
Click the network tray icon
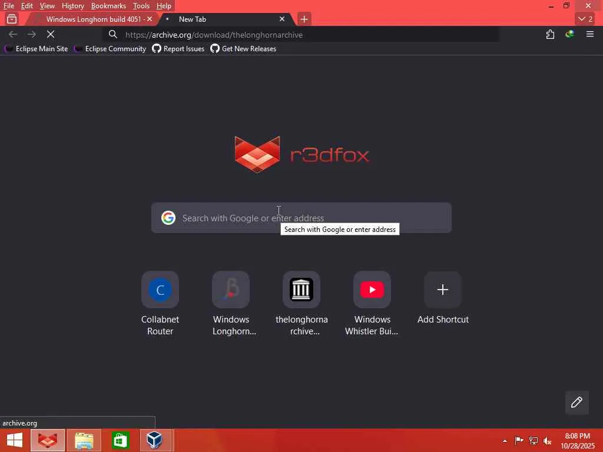pos(534,440)
